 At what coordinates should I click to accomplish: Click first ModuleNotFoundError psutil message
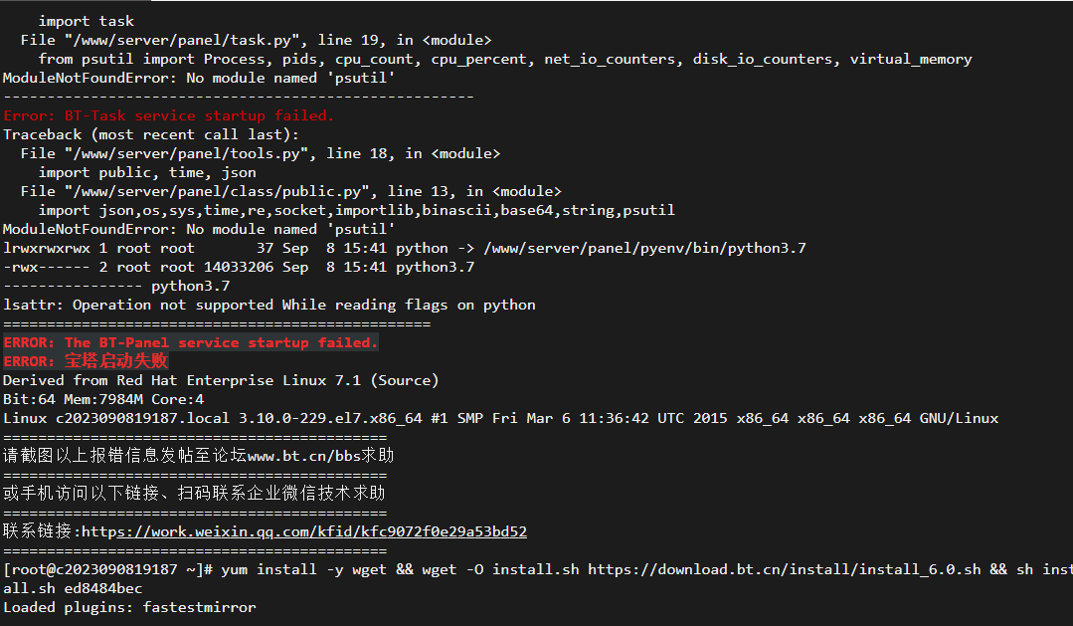pyautogui.click(x=199, y=78)
